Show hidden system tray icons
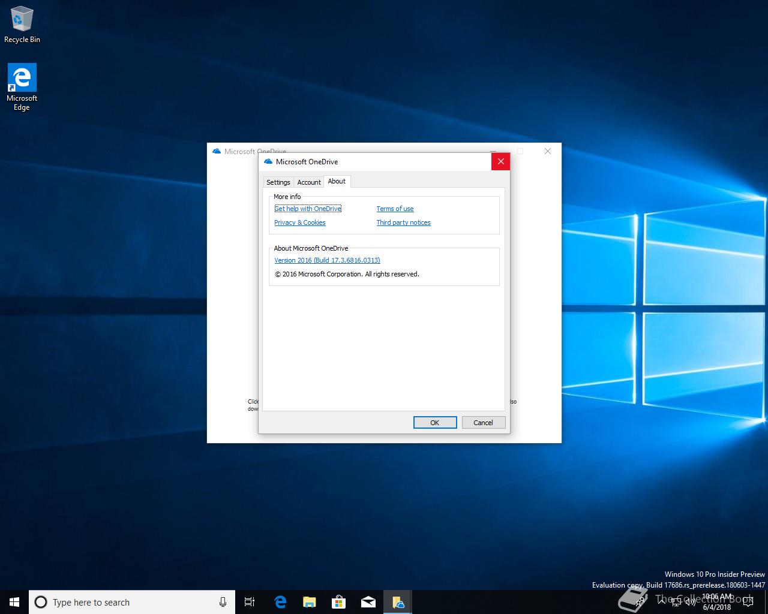The image size is (768, 614). tap(661, 602)
